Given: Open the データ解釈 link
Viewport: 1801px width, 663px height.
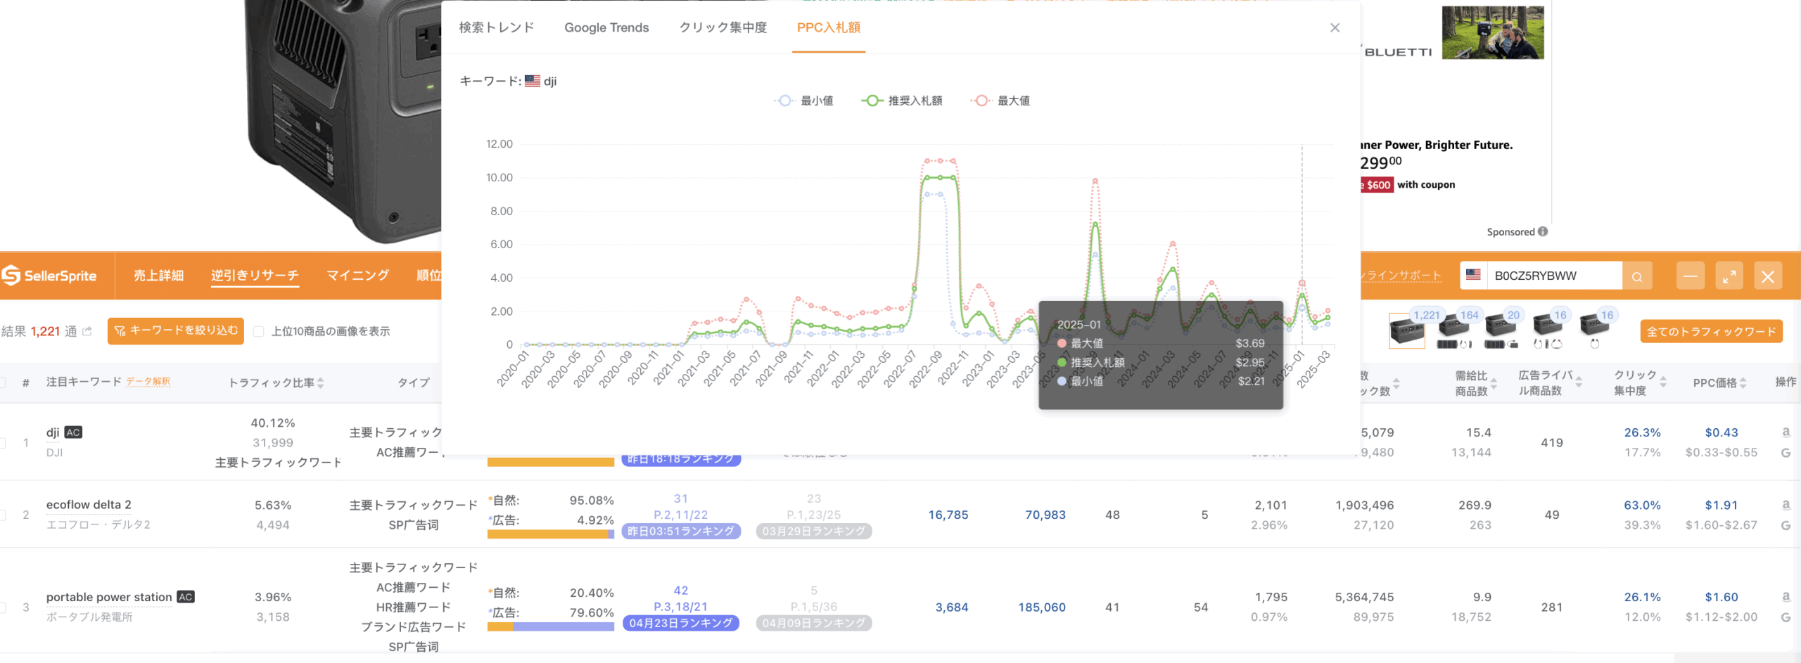Looking at the screenshot, I should 148,382.
